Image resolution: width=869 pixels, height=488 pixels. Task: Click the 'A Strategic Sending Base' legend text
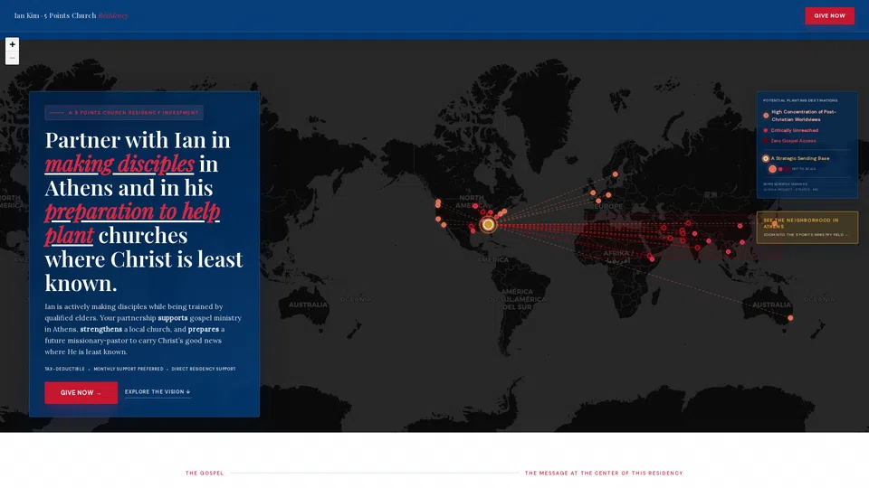click(800, 158)
